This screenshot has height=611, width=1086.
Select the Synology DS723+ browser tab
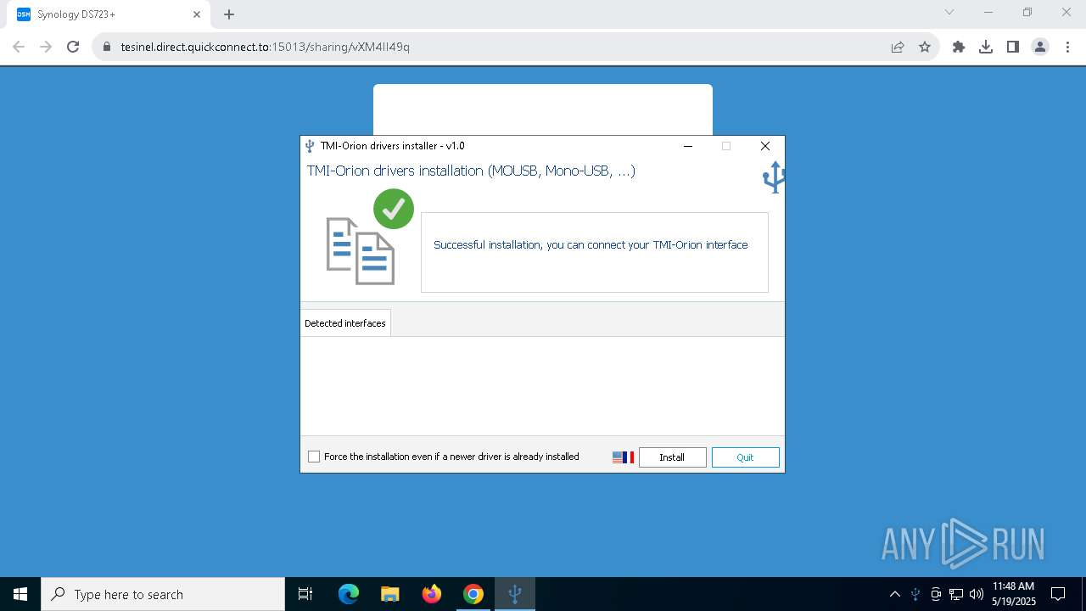[x=109, y=14]
